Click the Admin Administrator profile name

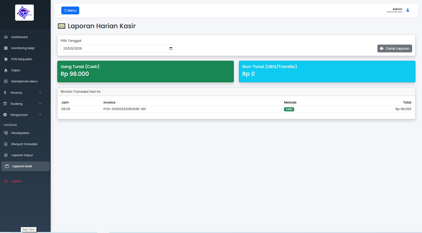tap(395, 10)
